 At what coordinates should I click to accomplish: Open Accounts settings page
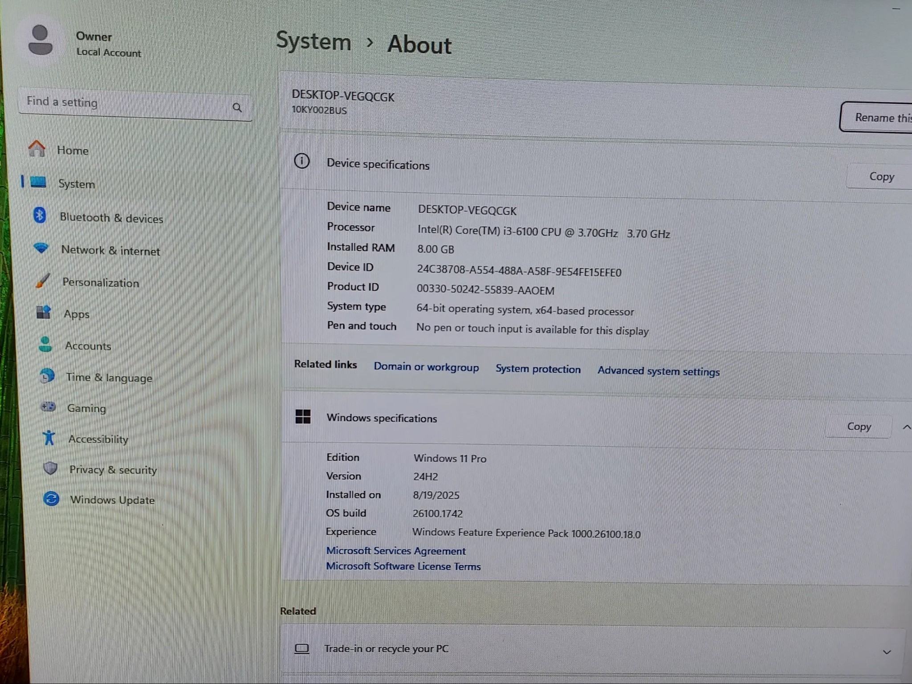click(88, 346)
